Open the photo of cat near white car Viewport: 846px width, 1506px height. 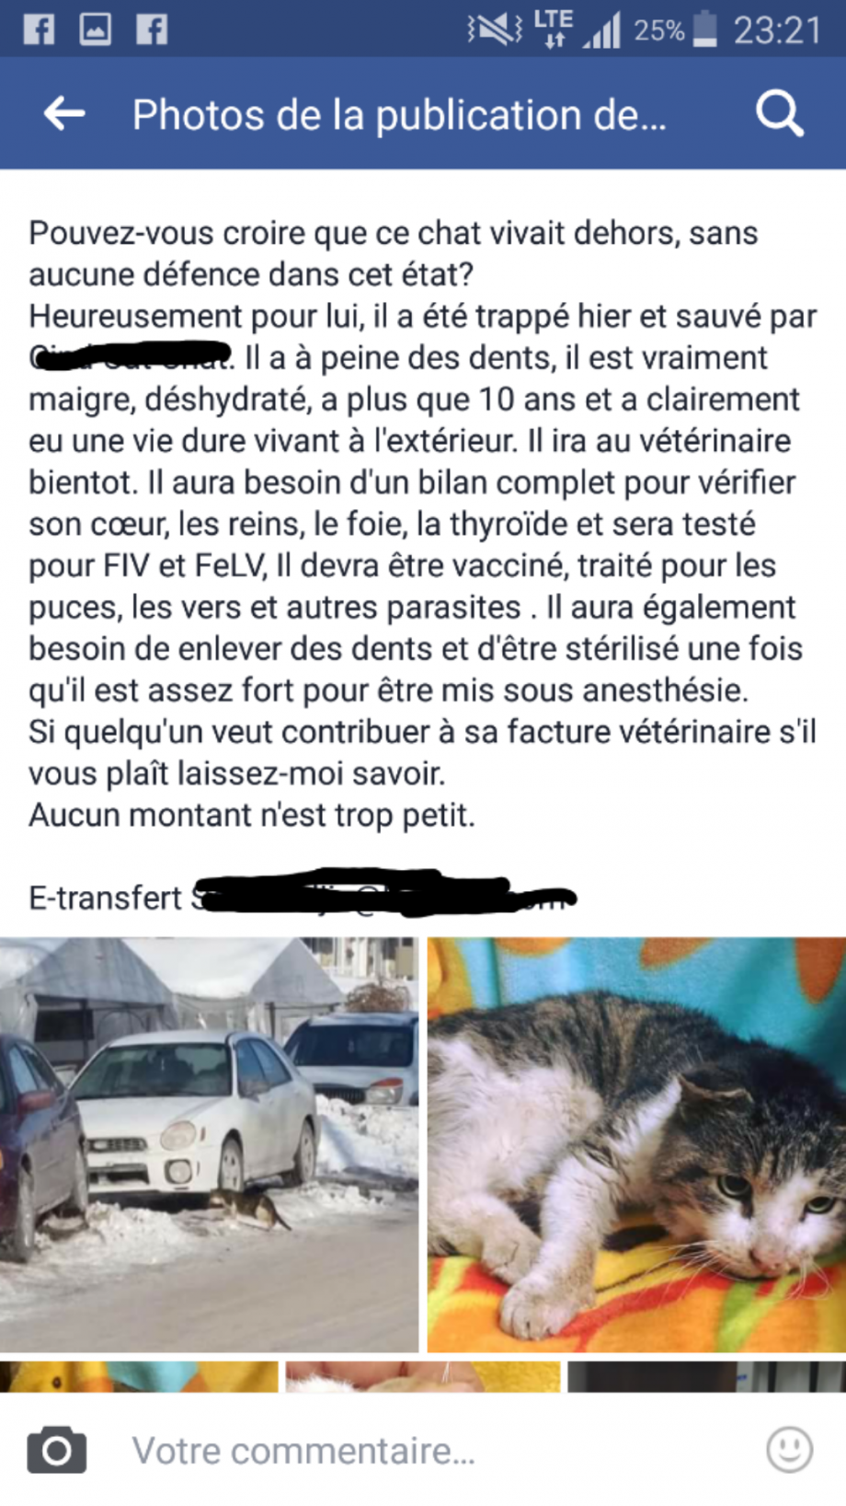209,1144
